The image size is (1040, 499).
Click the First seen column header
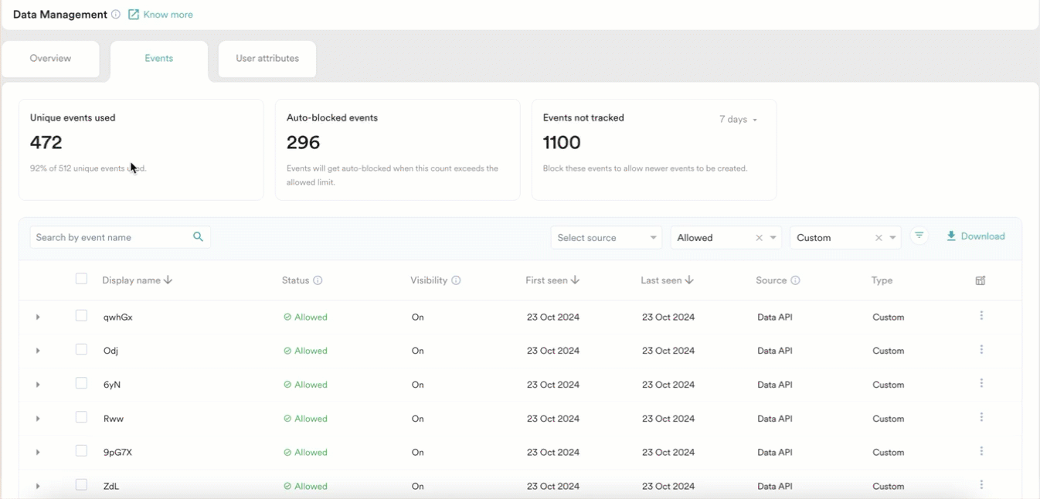(546, 280)
